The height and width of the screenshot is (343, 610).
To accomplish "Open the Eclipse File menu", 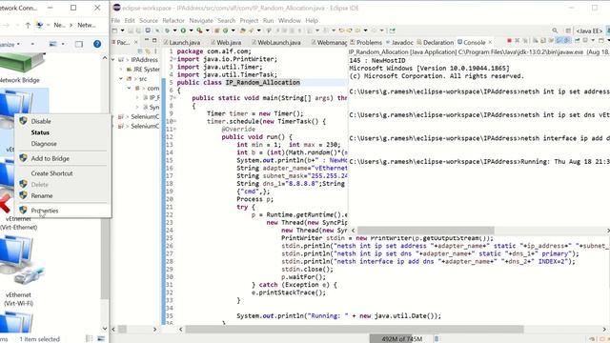I will point(115,20).
